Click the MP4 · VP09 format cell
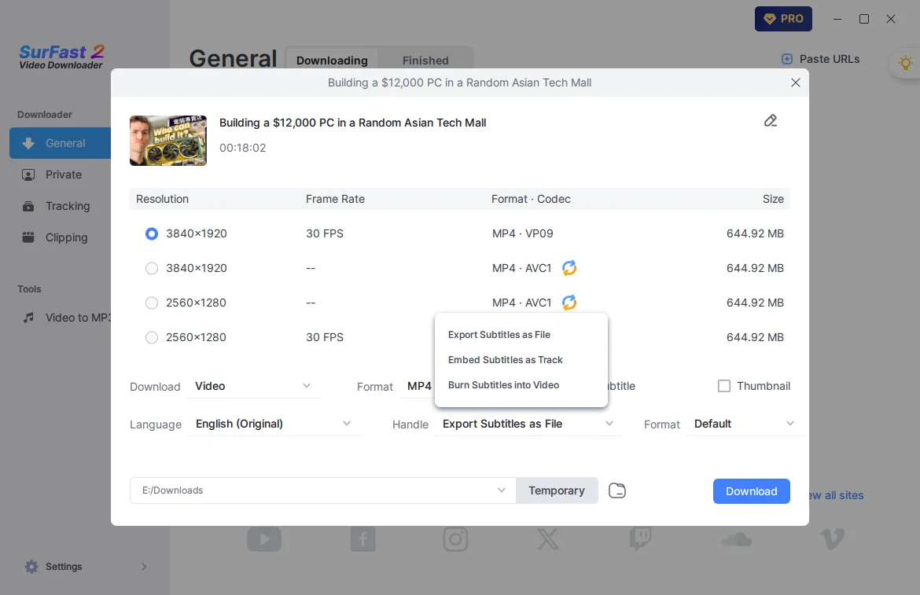Image resolution: width=920 pixels, height=595 pixels. 523,234
